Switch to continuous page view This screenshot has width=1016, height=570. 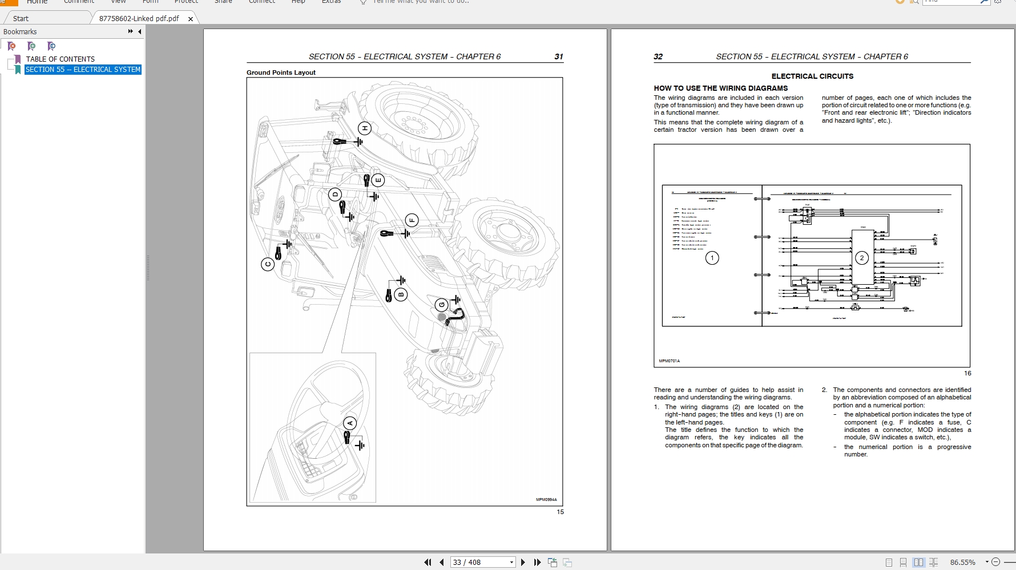coord(903,563)
